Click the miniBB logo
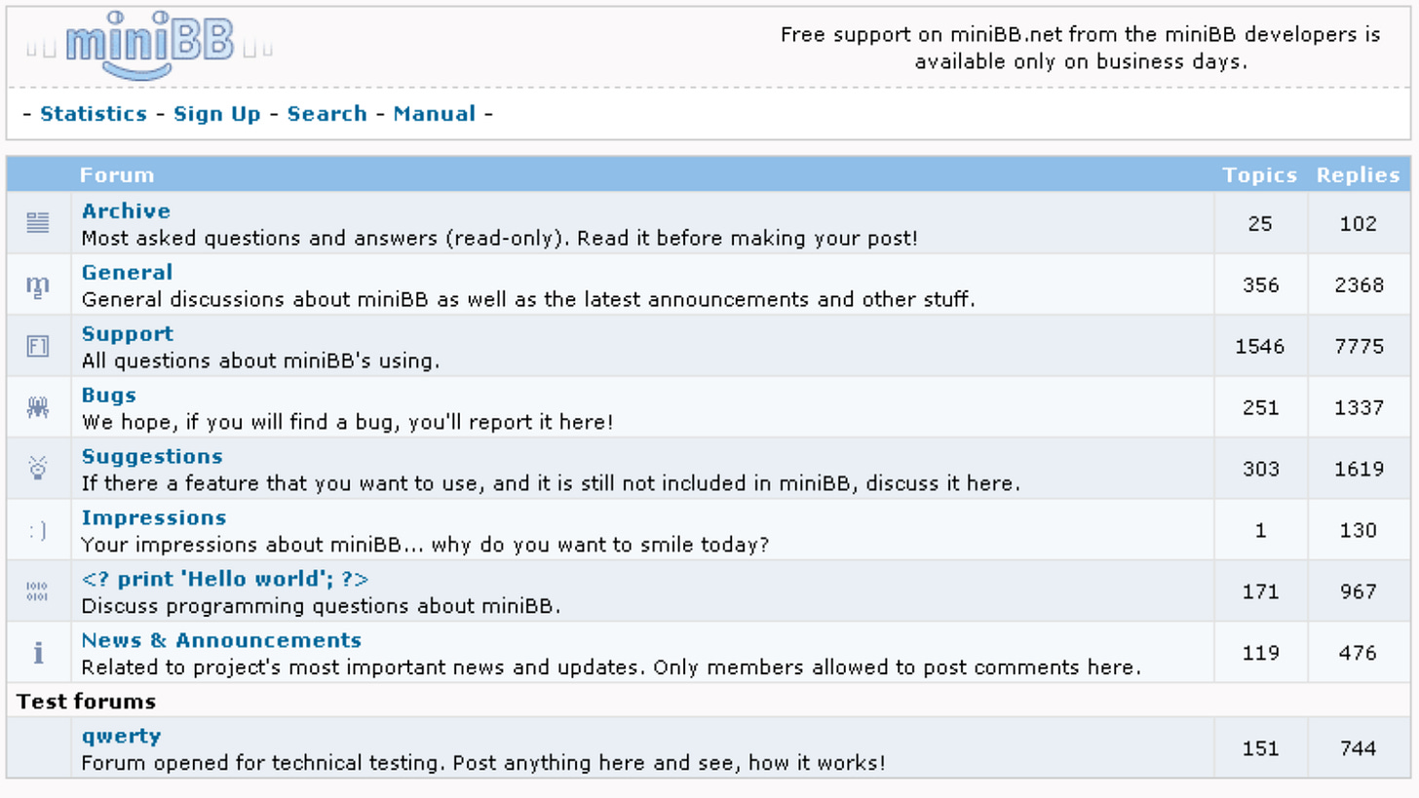Image resolution: width=1419 pixels, height=798 pixels. coord(150,45)
